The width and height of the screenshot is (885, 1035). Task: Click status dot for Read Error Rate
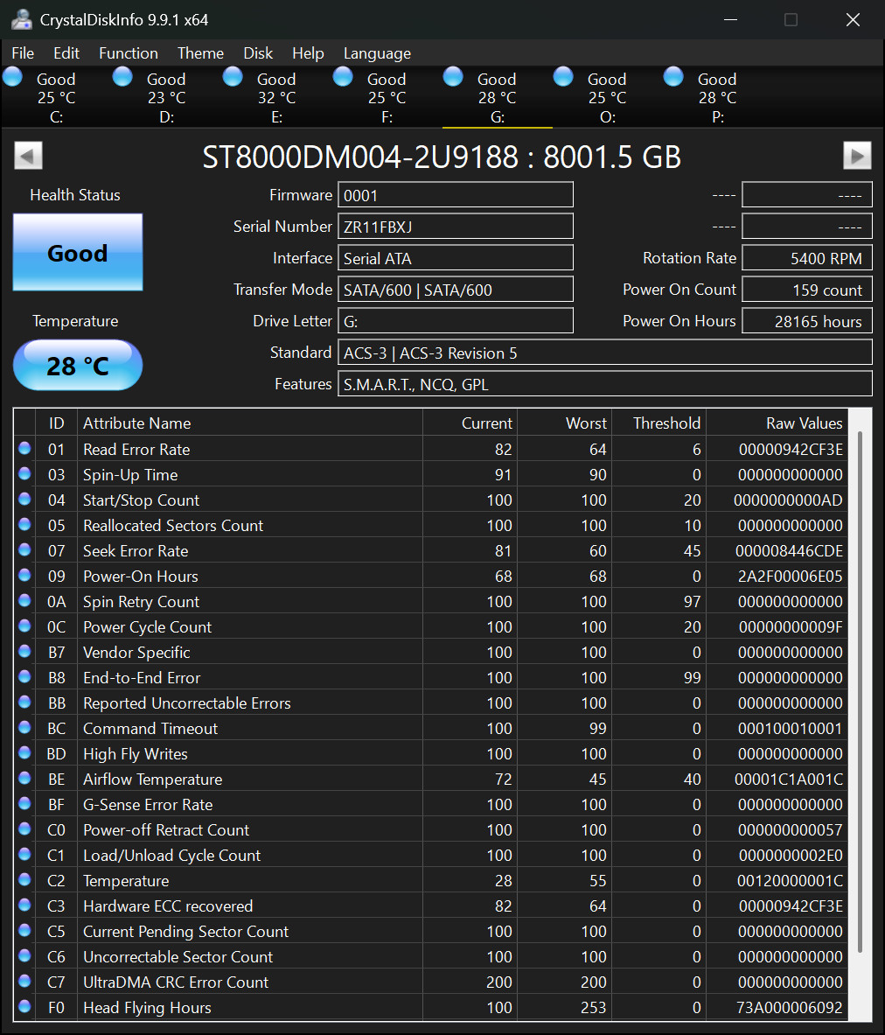(x=25, y=448)
